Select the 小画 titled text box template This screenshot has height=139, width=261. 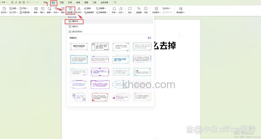pos(142,72)
